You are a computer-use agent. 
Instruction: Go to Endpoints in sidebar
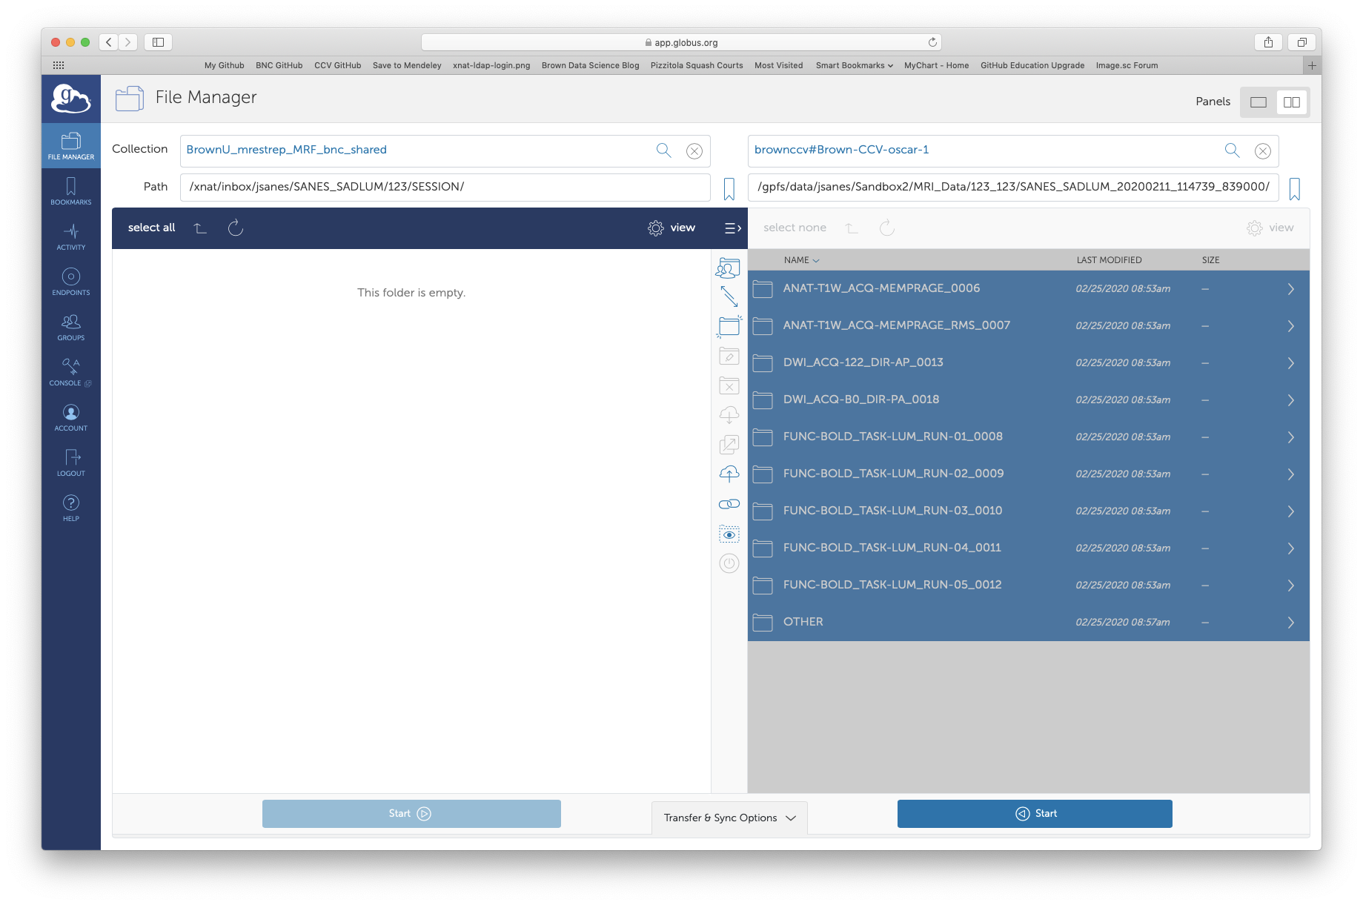pos(71,282)
